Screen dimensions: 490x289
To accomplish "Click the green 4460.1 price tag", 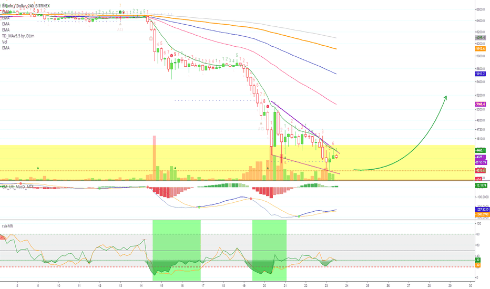I will [x=481, y=151].
